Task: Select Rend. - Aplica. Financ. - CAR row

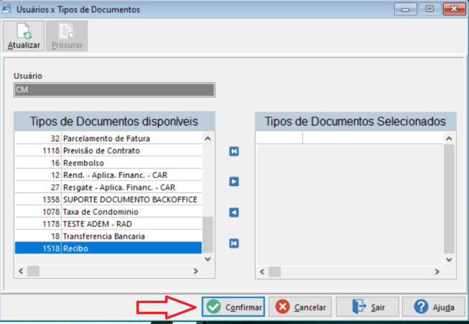Action: click(108, 175)
